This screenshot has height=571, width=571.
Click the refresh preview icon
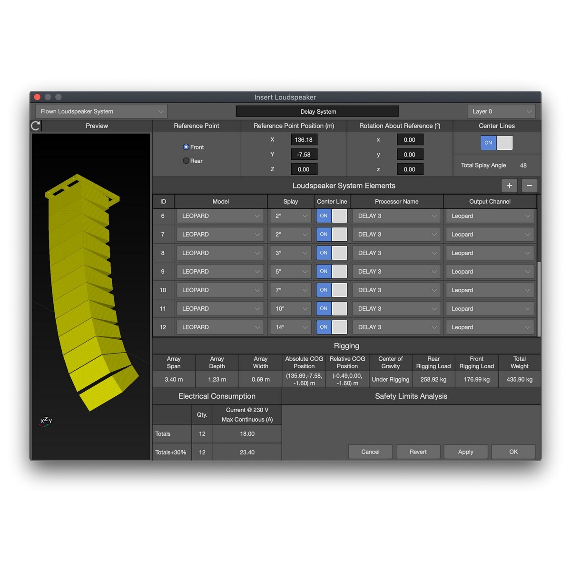coord(36,126)
